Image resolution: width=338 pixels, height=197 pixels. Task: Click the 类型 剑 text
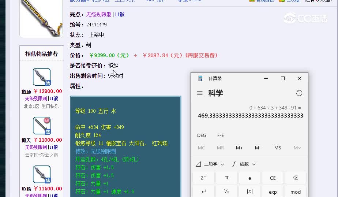coord(80,45)
